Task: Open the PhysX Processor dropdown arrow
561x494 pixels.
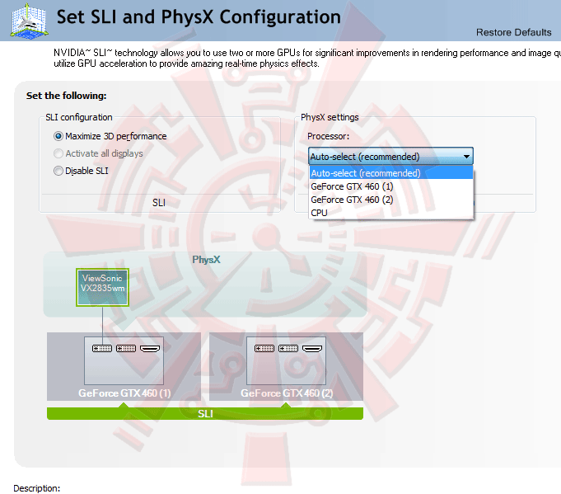Action: tap(466, 157)
